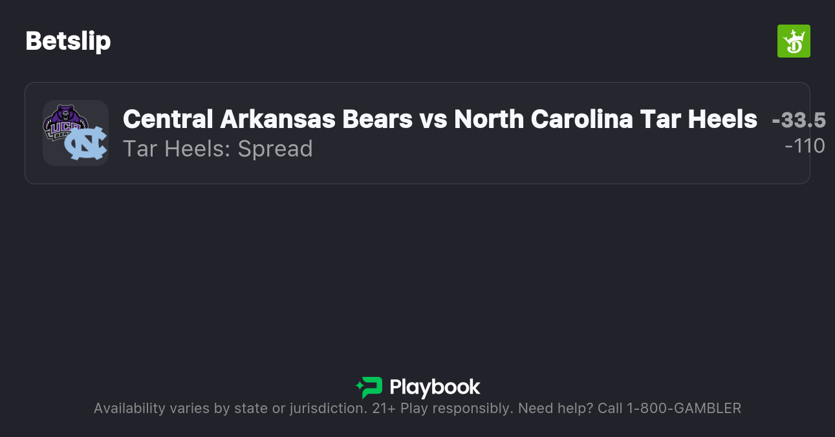Viewport: 835px width, 437px height.
Task: Click the North Carolina Tar Heels NC logo
Action: (x=85, y=144)
